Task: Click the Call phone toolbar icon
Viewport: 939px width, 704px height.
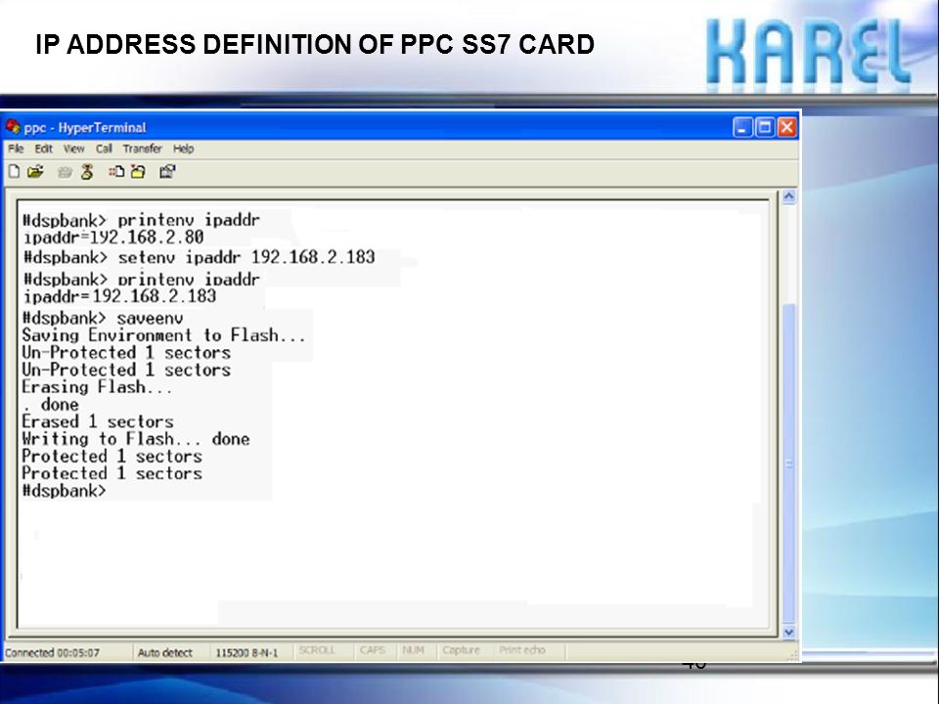Action: point(65,172)
